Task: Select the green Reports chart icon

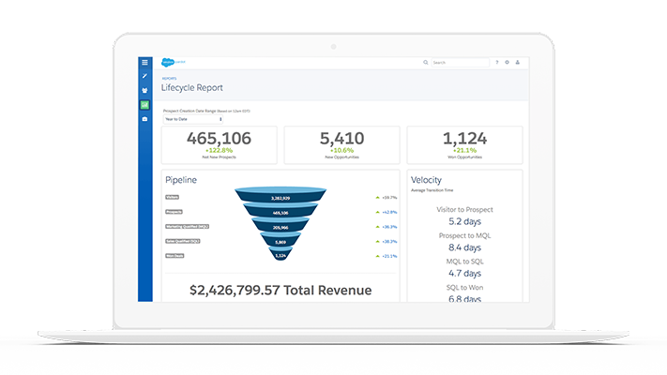Action: point(144,104)
